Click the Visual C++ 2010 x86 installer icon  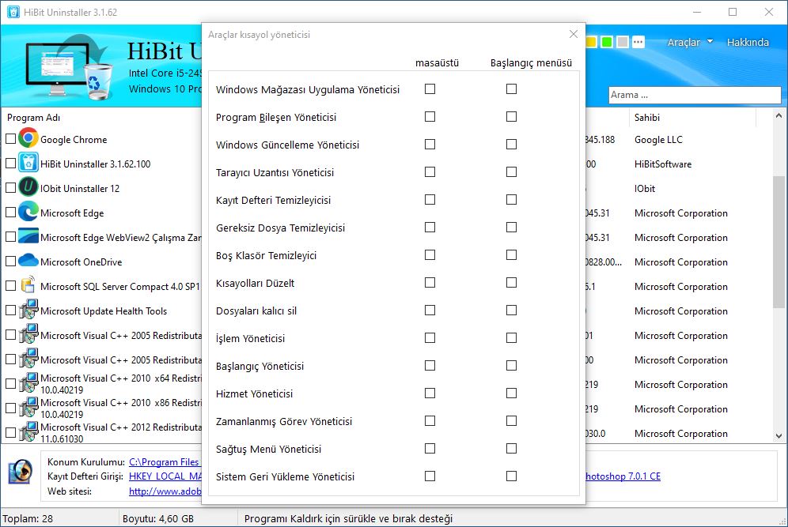click(28, 408)
